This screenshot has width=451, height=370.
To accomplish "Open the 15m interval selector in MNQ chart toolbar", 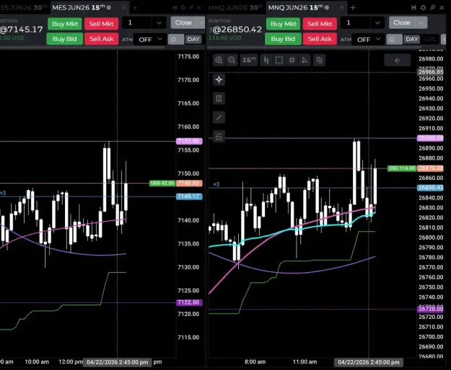I will (248, 60).
